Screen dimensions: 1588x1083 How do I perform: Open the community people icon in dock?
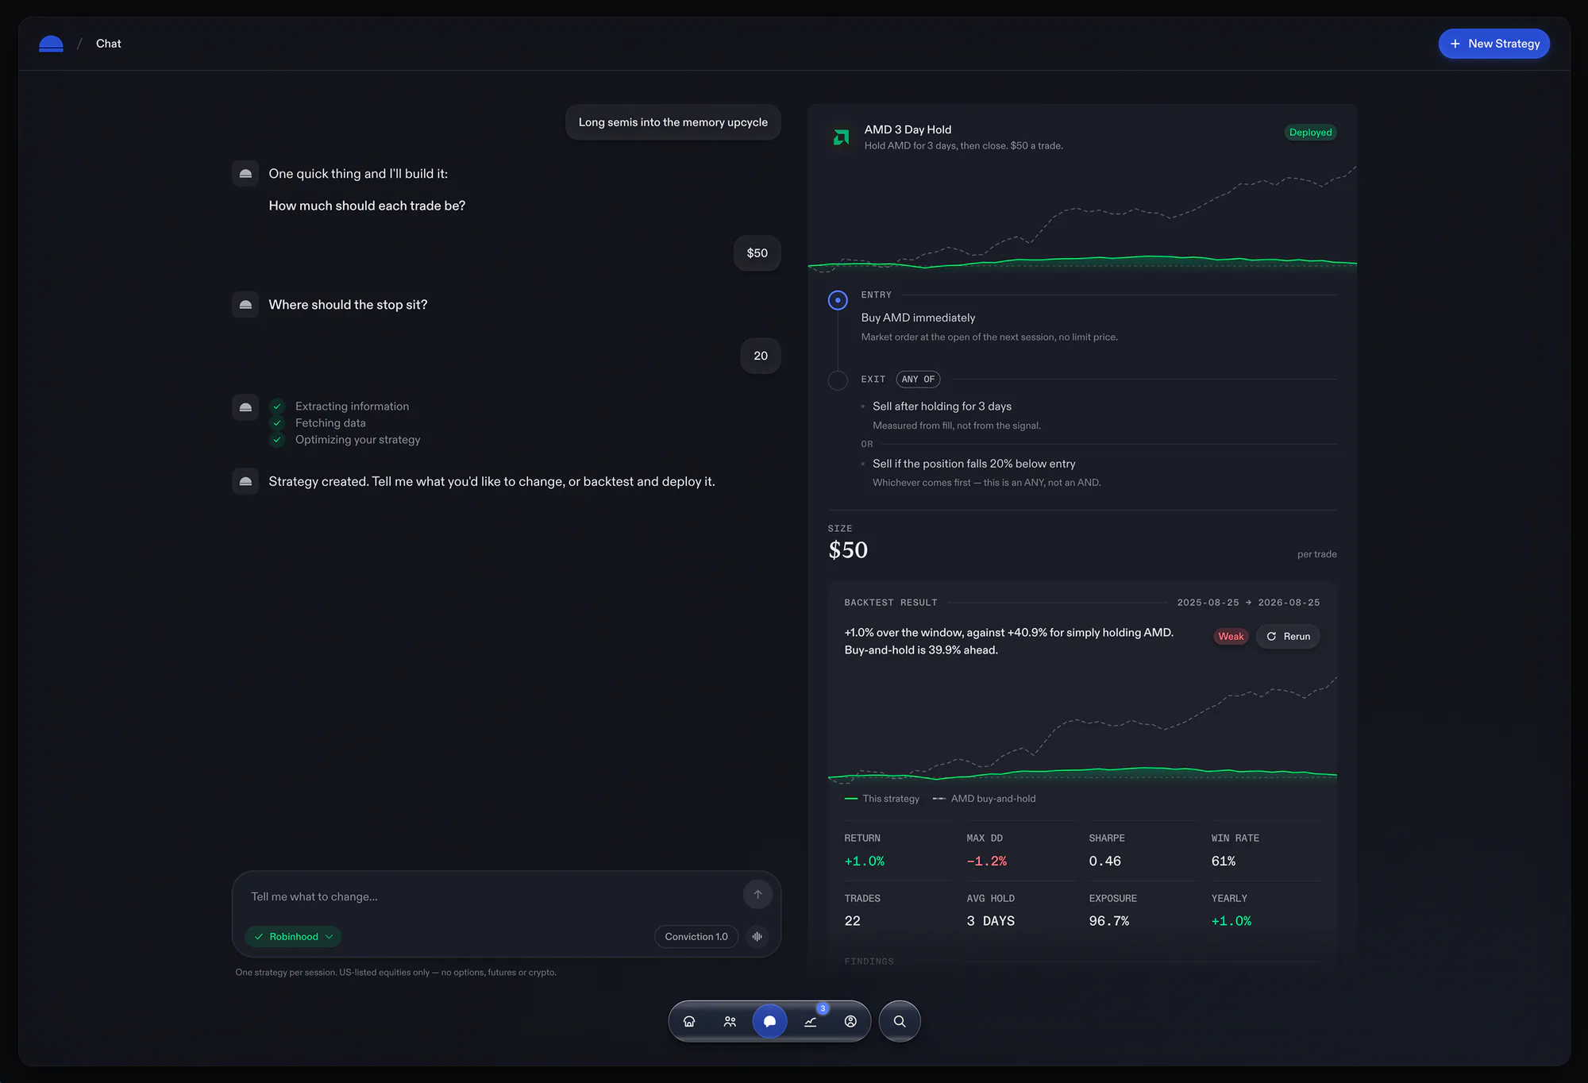coord(730,1021)
